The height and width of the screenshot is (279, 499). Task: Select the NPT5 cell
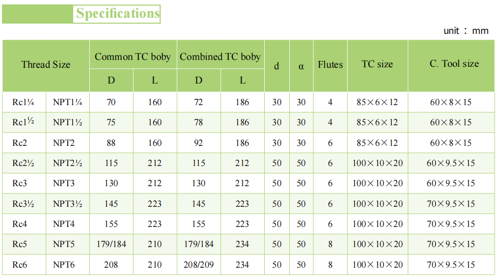coord(64,244)
